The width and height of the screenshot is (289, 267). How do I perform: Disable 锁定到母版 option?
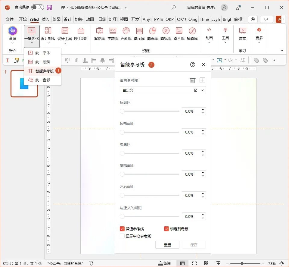[x=166, y=228]
